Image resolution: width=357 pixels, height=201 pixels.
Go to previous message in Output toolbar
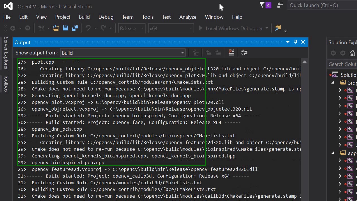coord(208,52)
